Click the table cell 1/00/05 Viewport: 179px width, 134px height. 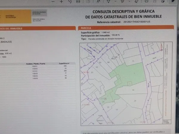click(x=35, y=78)
